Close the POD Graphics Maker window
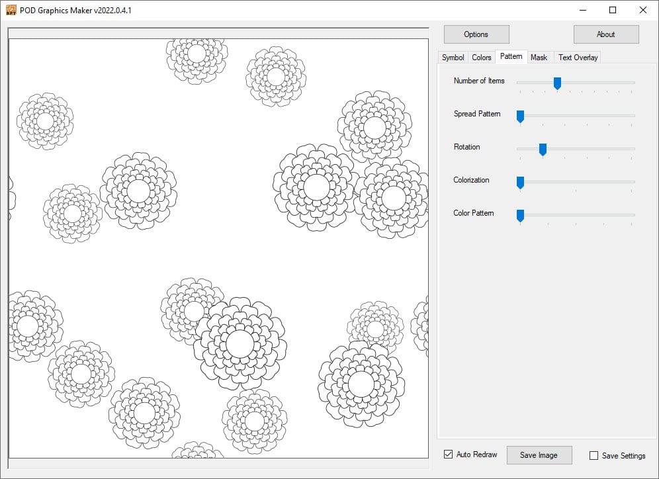This screenshot has width=659, height=479. pos(642,10)
